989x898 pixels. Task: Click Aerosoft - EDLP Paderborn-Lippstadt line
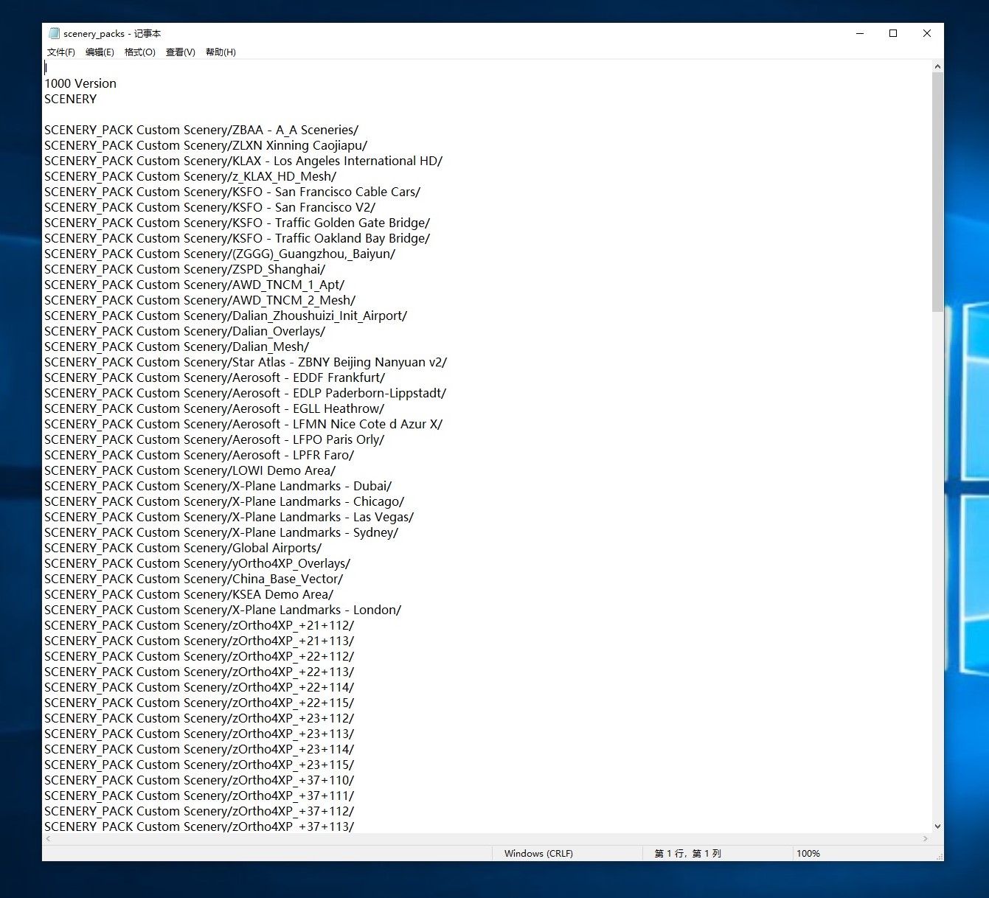(246, 393)
